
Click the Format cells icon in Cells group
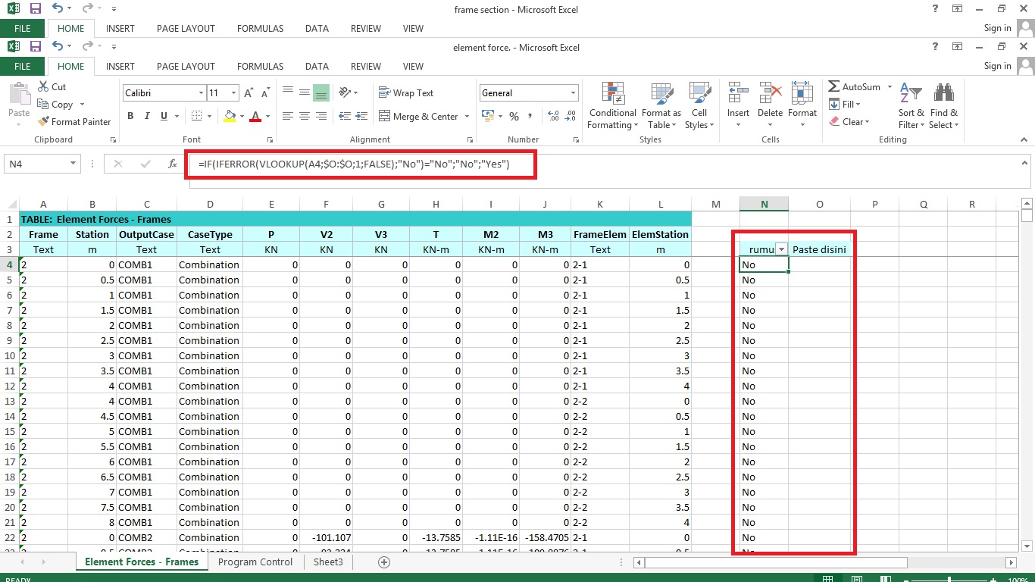[x=802, y=93]
